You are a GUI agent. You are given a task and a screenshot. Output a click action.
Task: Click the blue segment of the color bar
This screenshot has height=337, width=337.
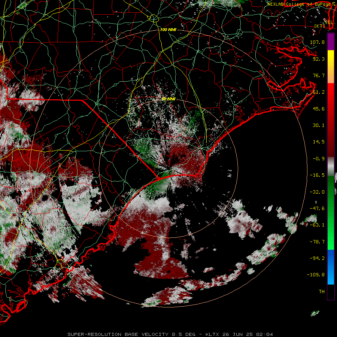pos(331,267)
